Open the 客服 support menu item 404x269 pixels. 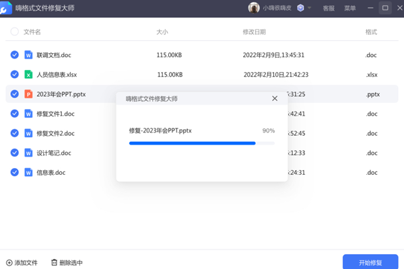[329, 8]
